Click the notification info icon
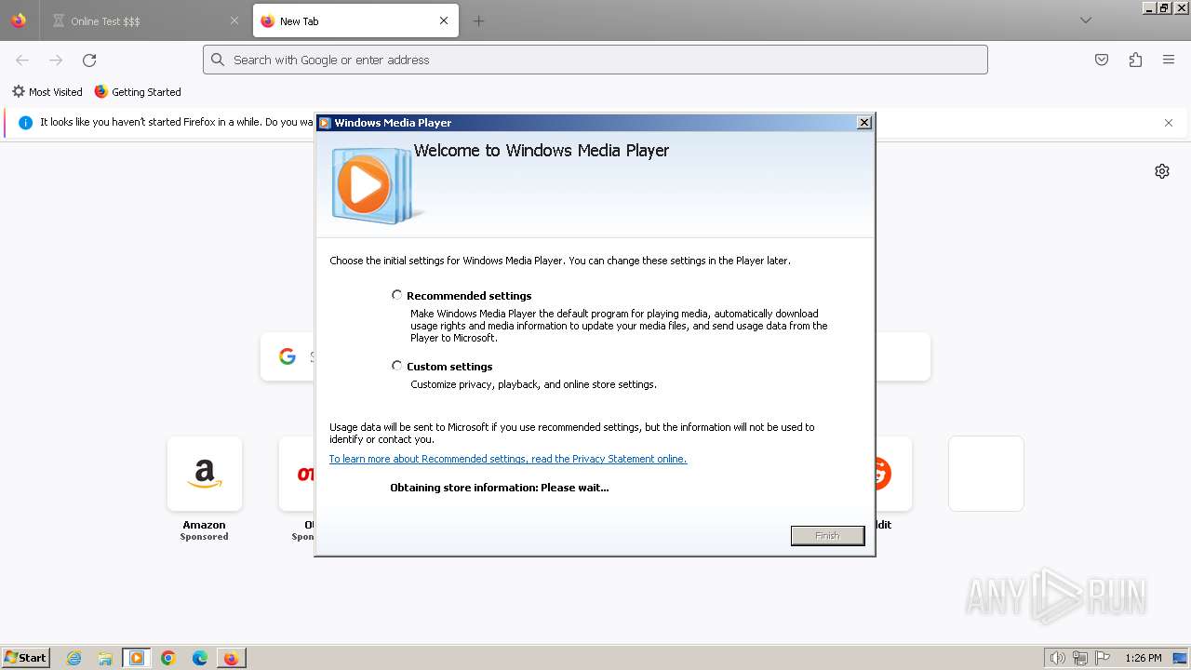The height and width of the screenshot is (670, 1191). 25,122
